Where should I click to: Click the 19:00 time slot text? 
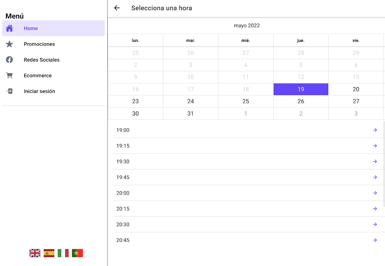pyautogui.click(x=123, y=130)
